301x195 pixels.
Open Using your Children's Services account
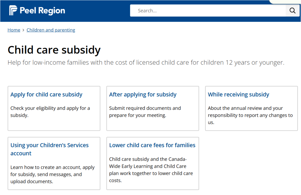click(x=49, y=149)
